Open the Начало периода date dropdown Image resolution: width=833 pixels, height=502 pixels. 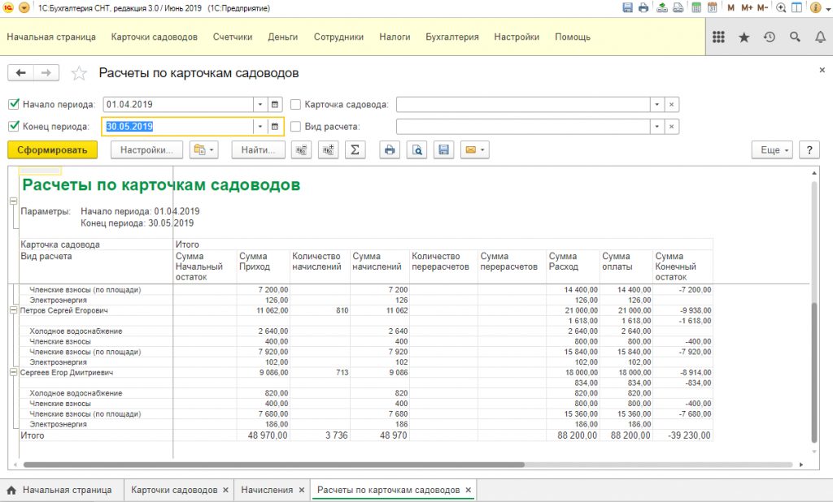click(x=260, y=105)
